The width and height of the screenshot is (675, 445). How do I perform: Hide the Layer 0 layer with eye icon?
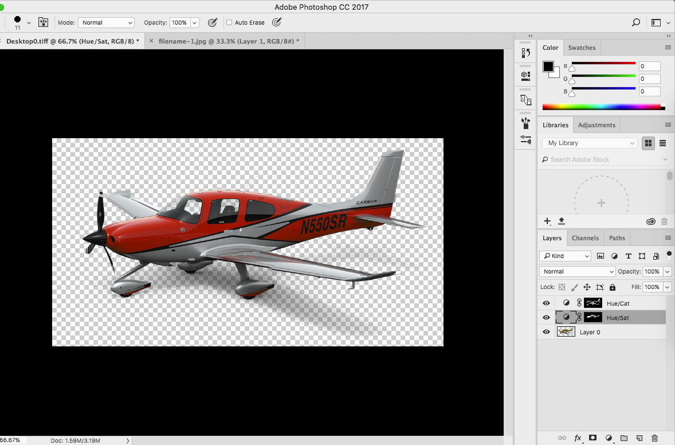[x=546, y=332]
